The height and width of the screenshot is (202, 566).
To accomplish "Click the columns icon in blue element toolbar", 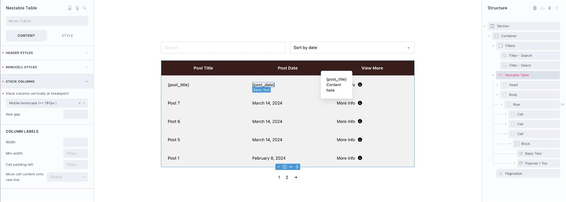I will point(284,167).
